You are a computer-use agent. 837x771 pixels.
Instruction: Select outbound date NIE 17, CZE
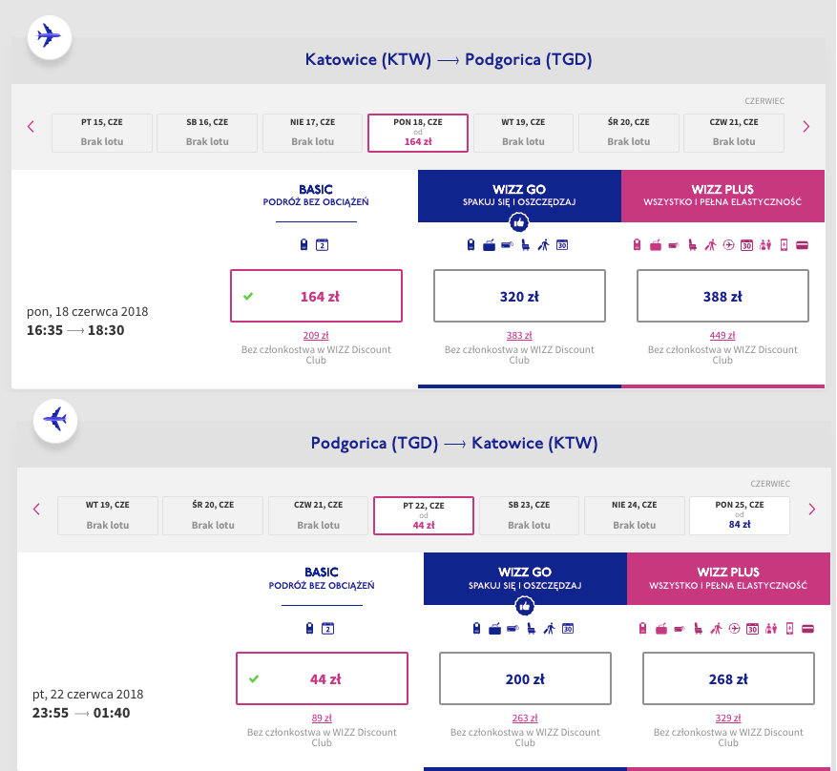313,133
